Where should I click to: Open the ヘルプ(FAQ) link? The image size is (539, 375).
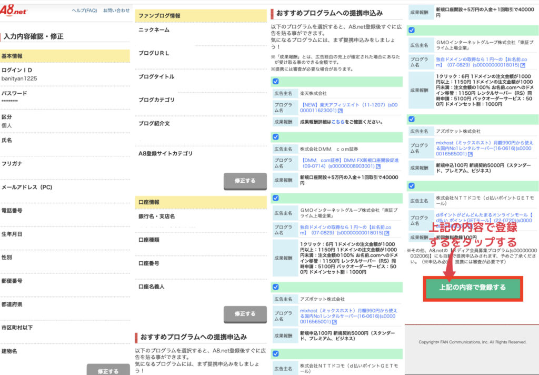pyautogui.click(x=84, y=11)
